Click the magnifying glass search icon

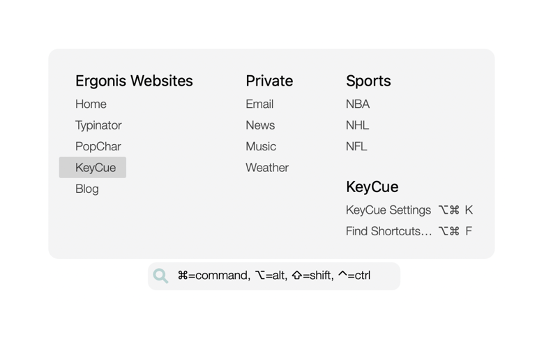(x=161, y=276)
